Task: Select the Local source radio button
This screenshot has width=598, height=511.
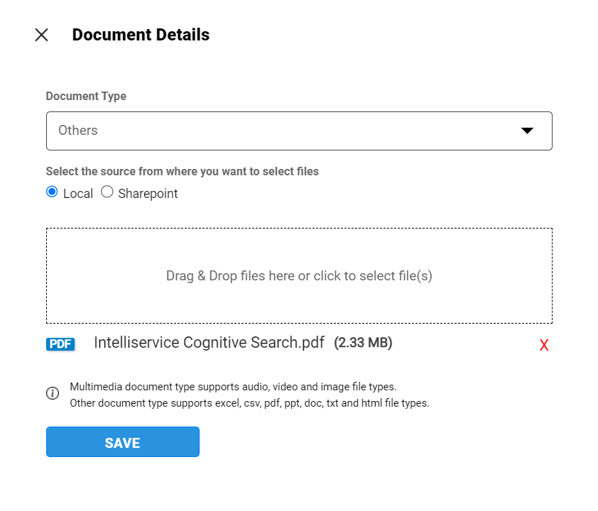Action: point(52,192)
